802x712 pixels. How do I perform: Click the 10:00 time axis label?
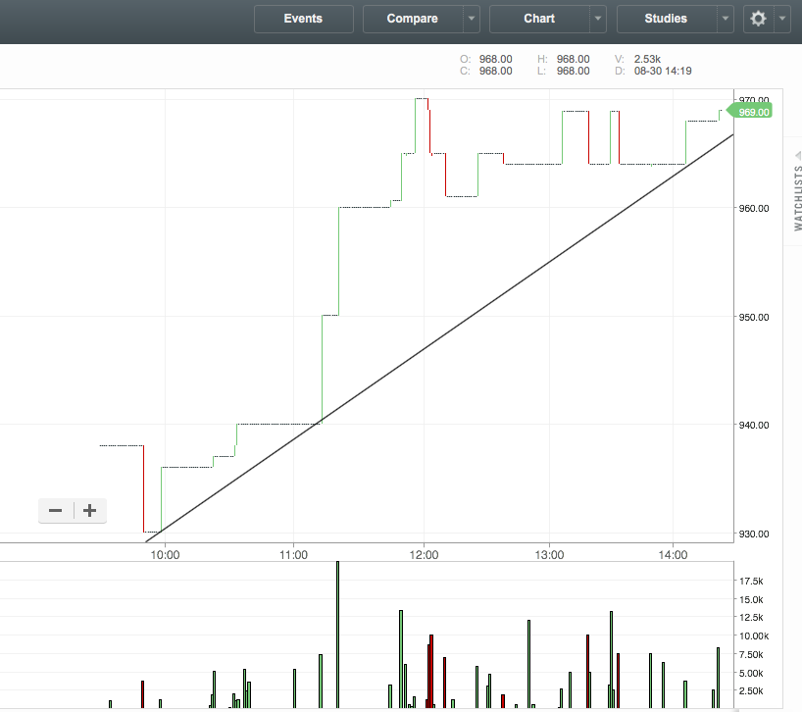point(166,554)
